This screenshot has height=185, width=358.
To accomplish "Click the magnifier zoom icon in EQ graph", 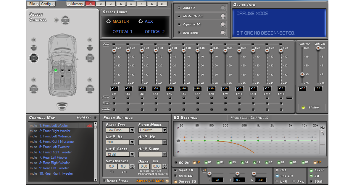I will [x=322, y=133].
